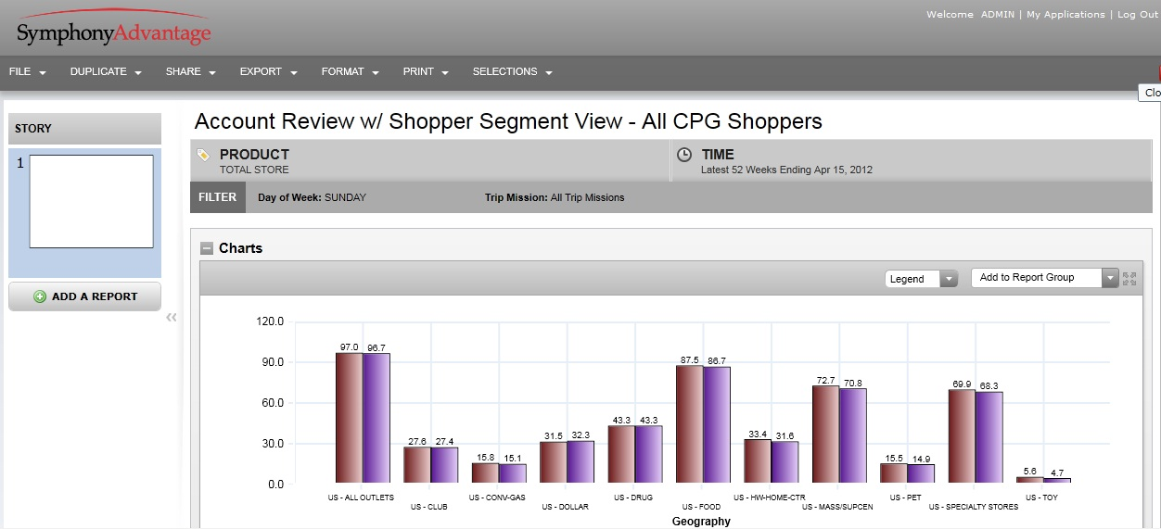1161x529 pixels.
Task: Open the Add to Report Group dropdown
Action: click(1045, 278)
